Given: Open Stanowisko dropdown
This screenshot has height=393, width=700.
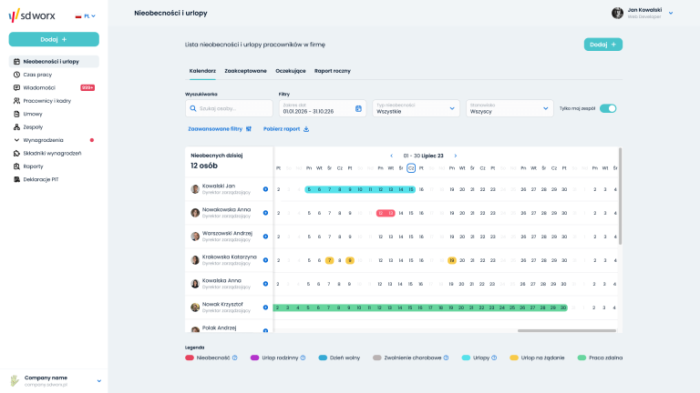Looking at the screenshot, I should pyautogui.click(x=510, y=108).
